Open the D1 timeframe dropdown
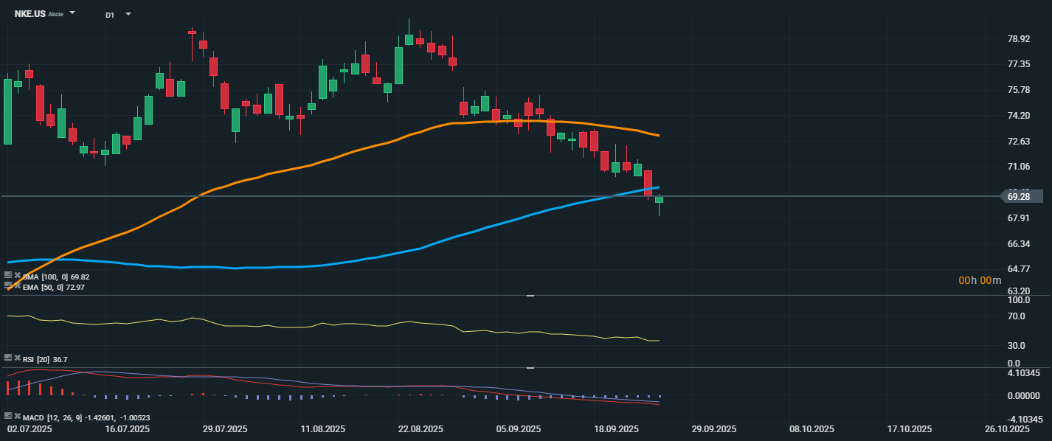This screenshot has height=441, width=1052. 128,14
